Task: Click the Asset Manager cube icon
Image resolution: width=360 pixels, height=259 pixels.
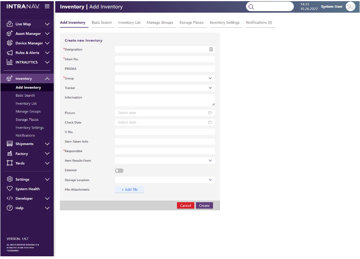Action: point(10,33)
